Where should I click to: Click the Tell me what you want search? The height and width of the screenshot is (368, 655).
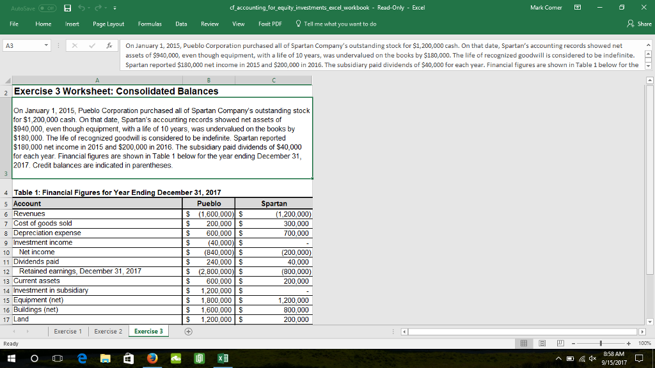click(x=339, y=24)
